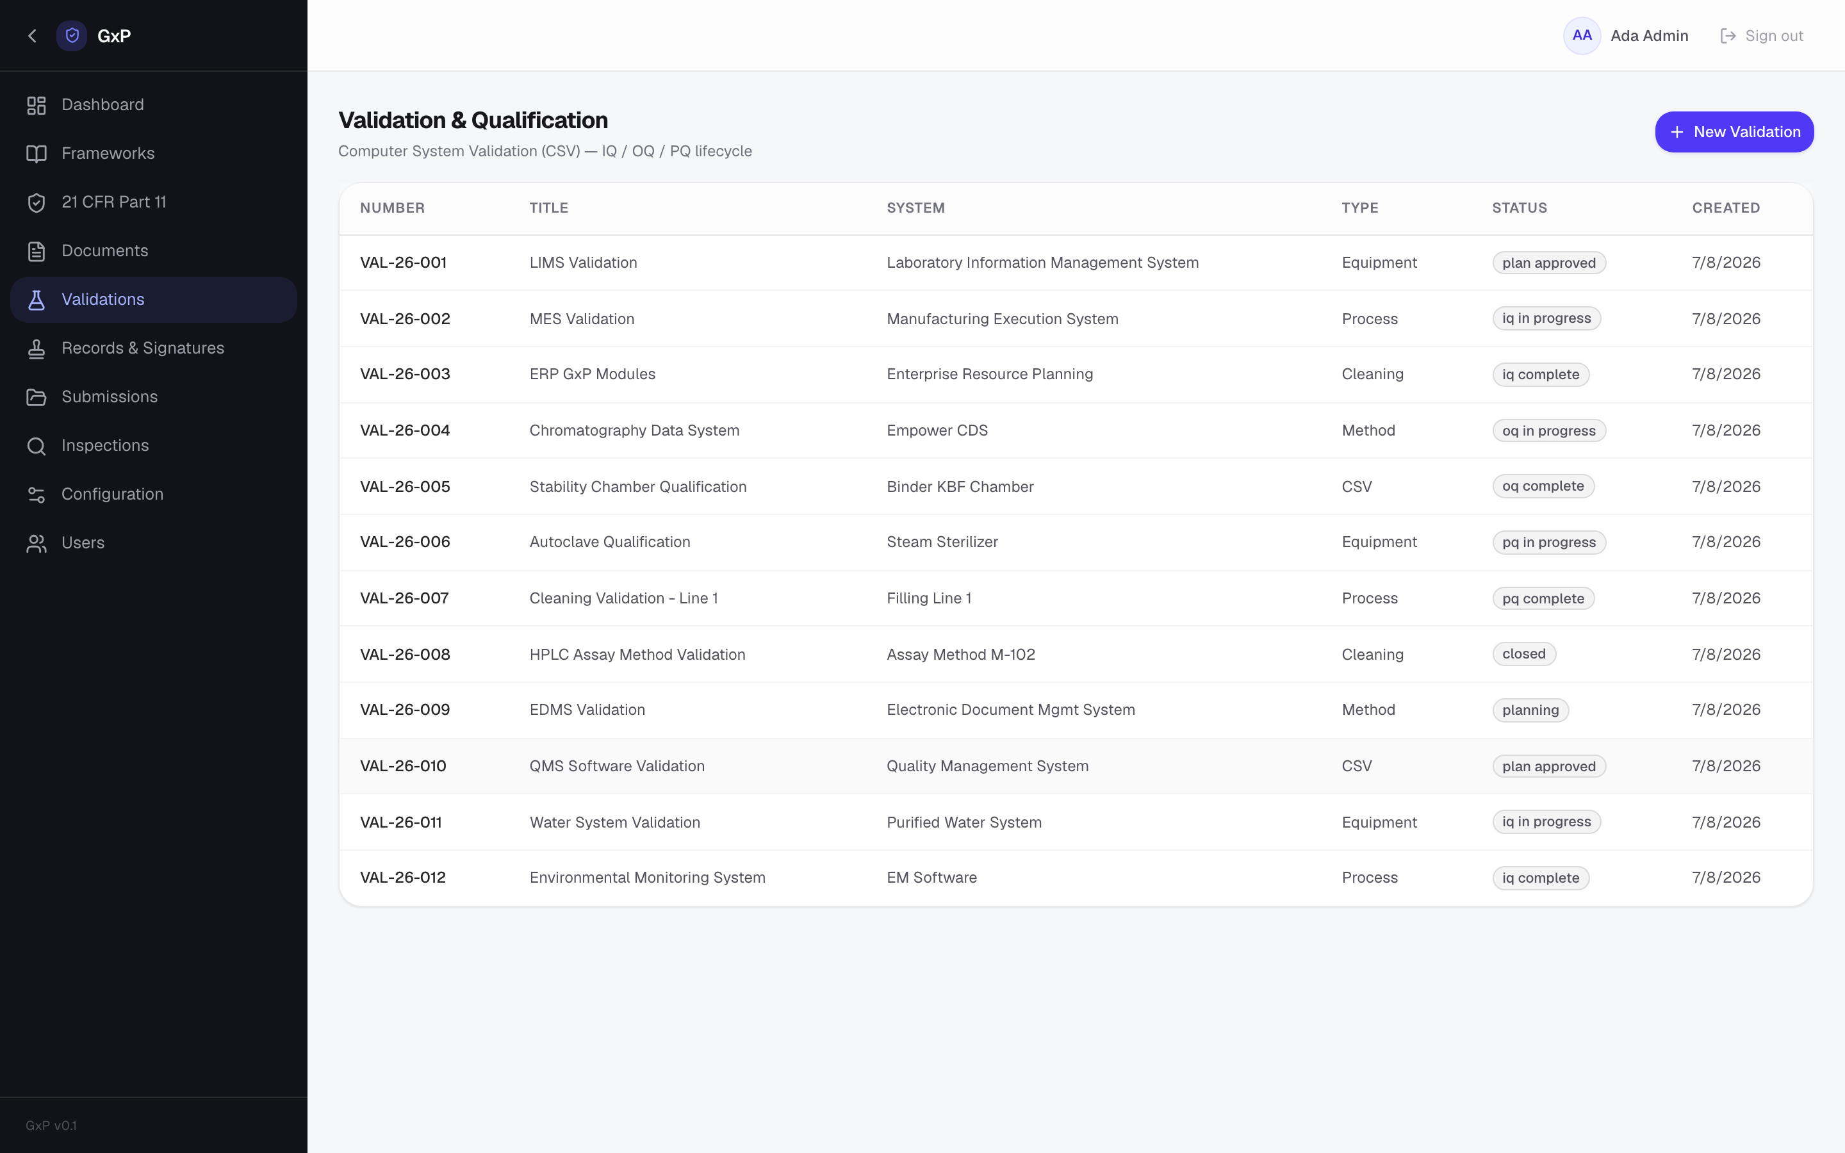Open Records & Signatures

[x=154, y=348]
